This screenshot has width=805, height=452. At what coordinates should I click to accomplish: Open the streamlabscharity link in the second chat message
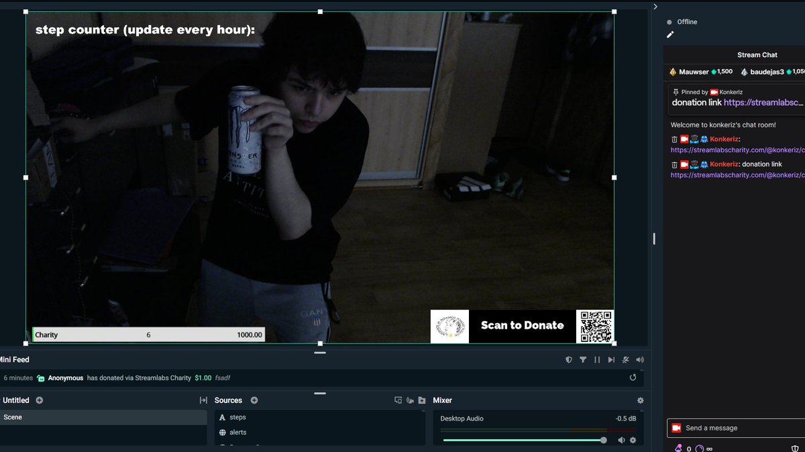pos(737,175)
